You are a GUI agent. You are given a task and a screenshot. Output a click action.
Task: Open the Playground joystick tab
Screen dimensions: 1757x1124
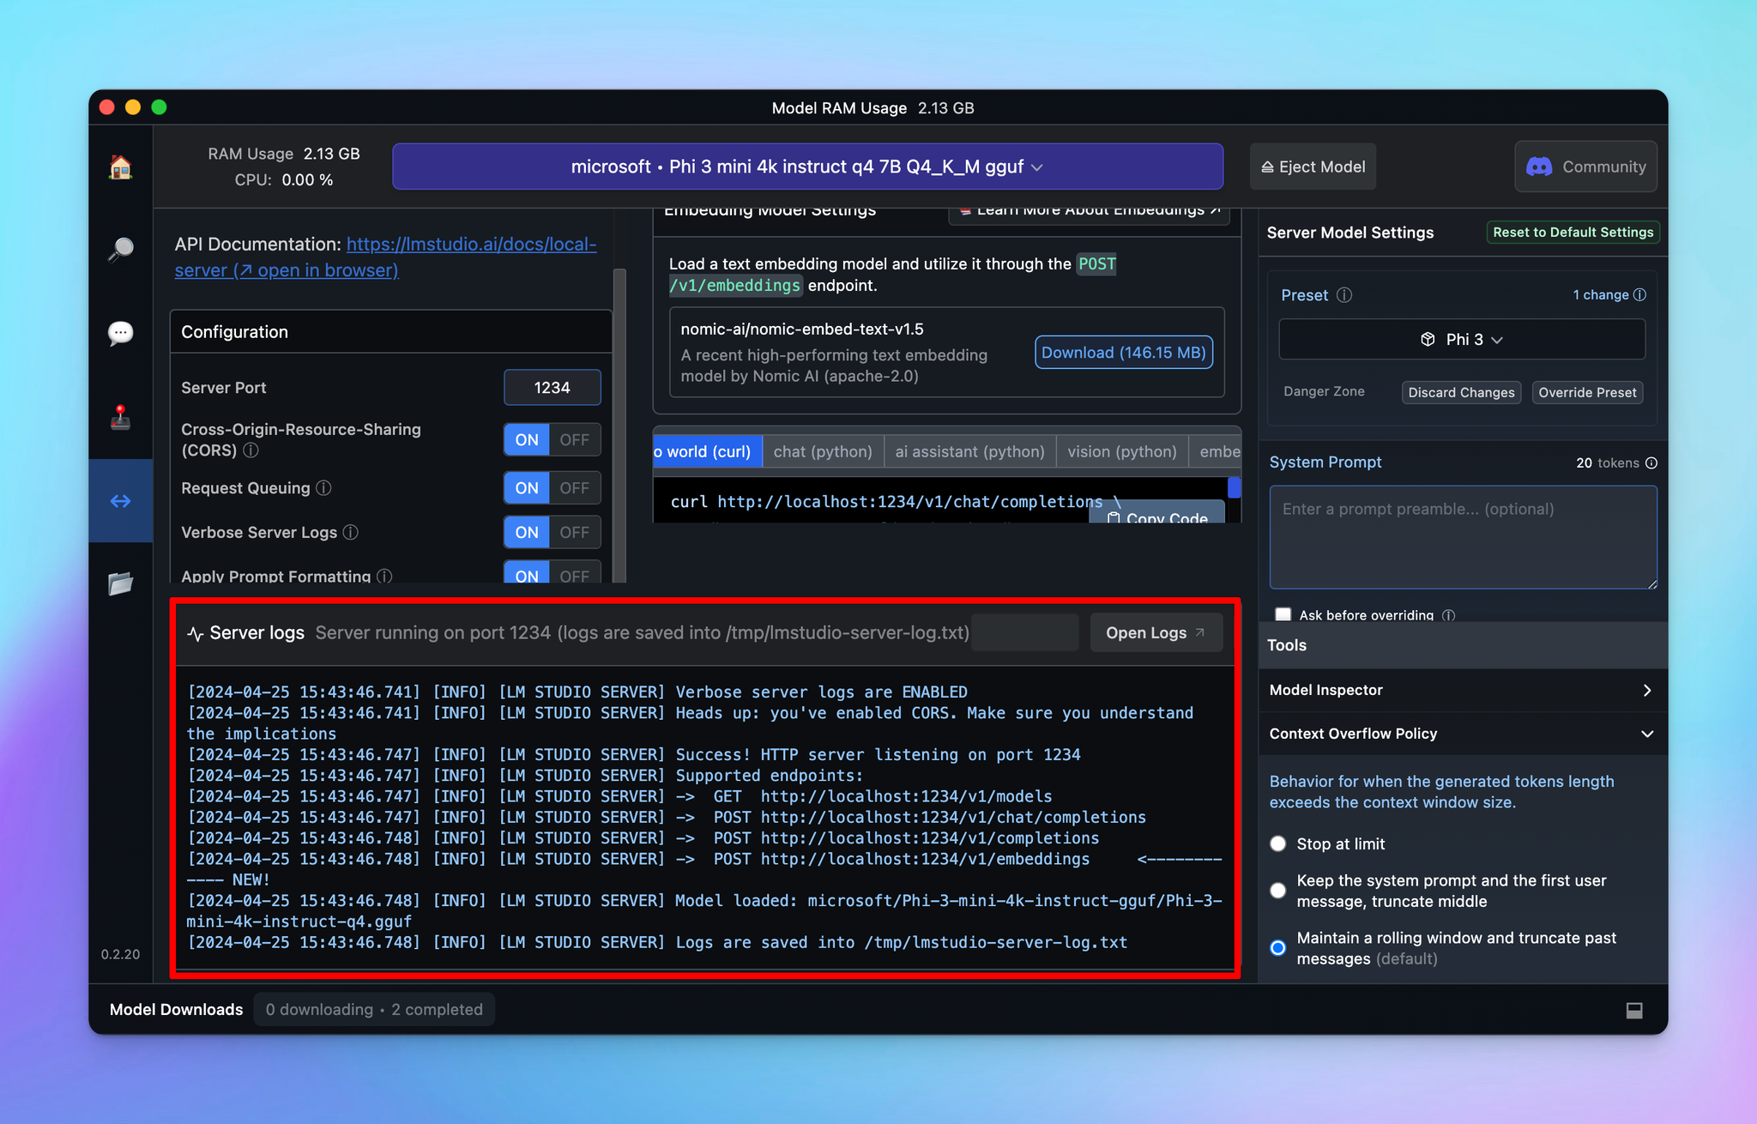[x=121, y=416]
